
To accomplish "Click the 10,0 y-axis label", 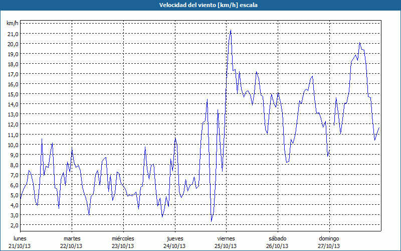I will tap(13, 145).
